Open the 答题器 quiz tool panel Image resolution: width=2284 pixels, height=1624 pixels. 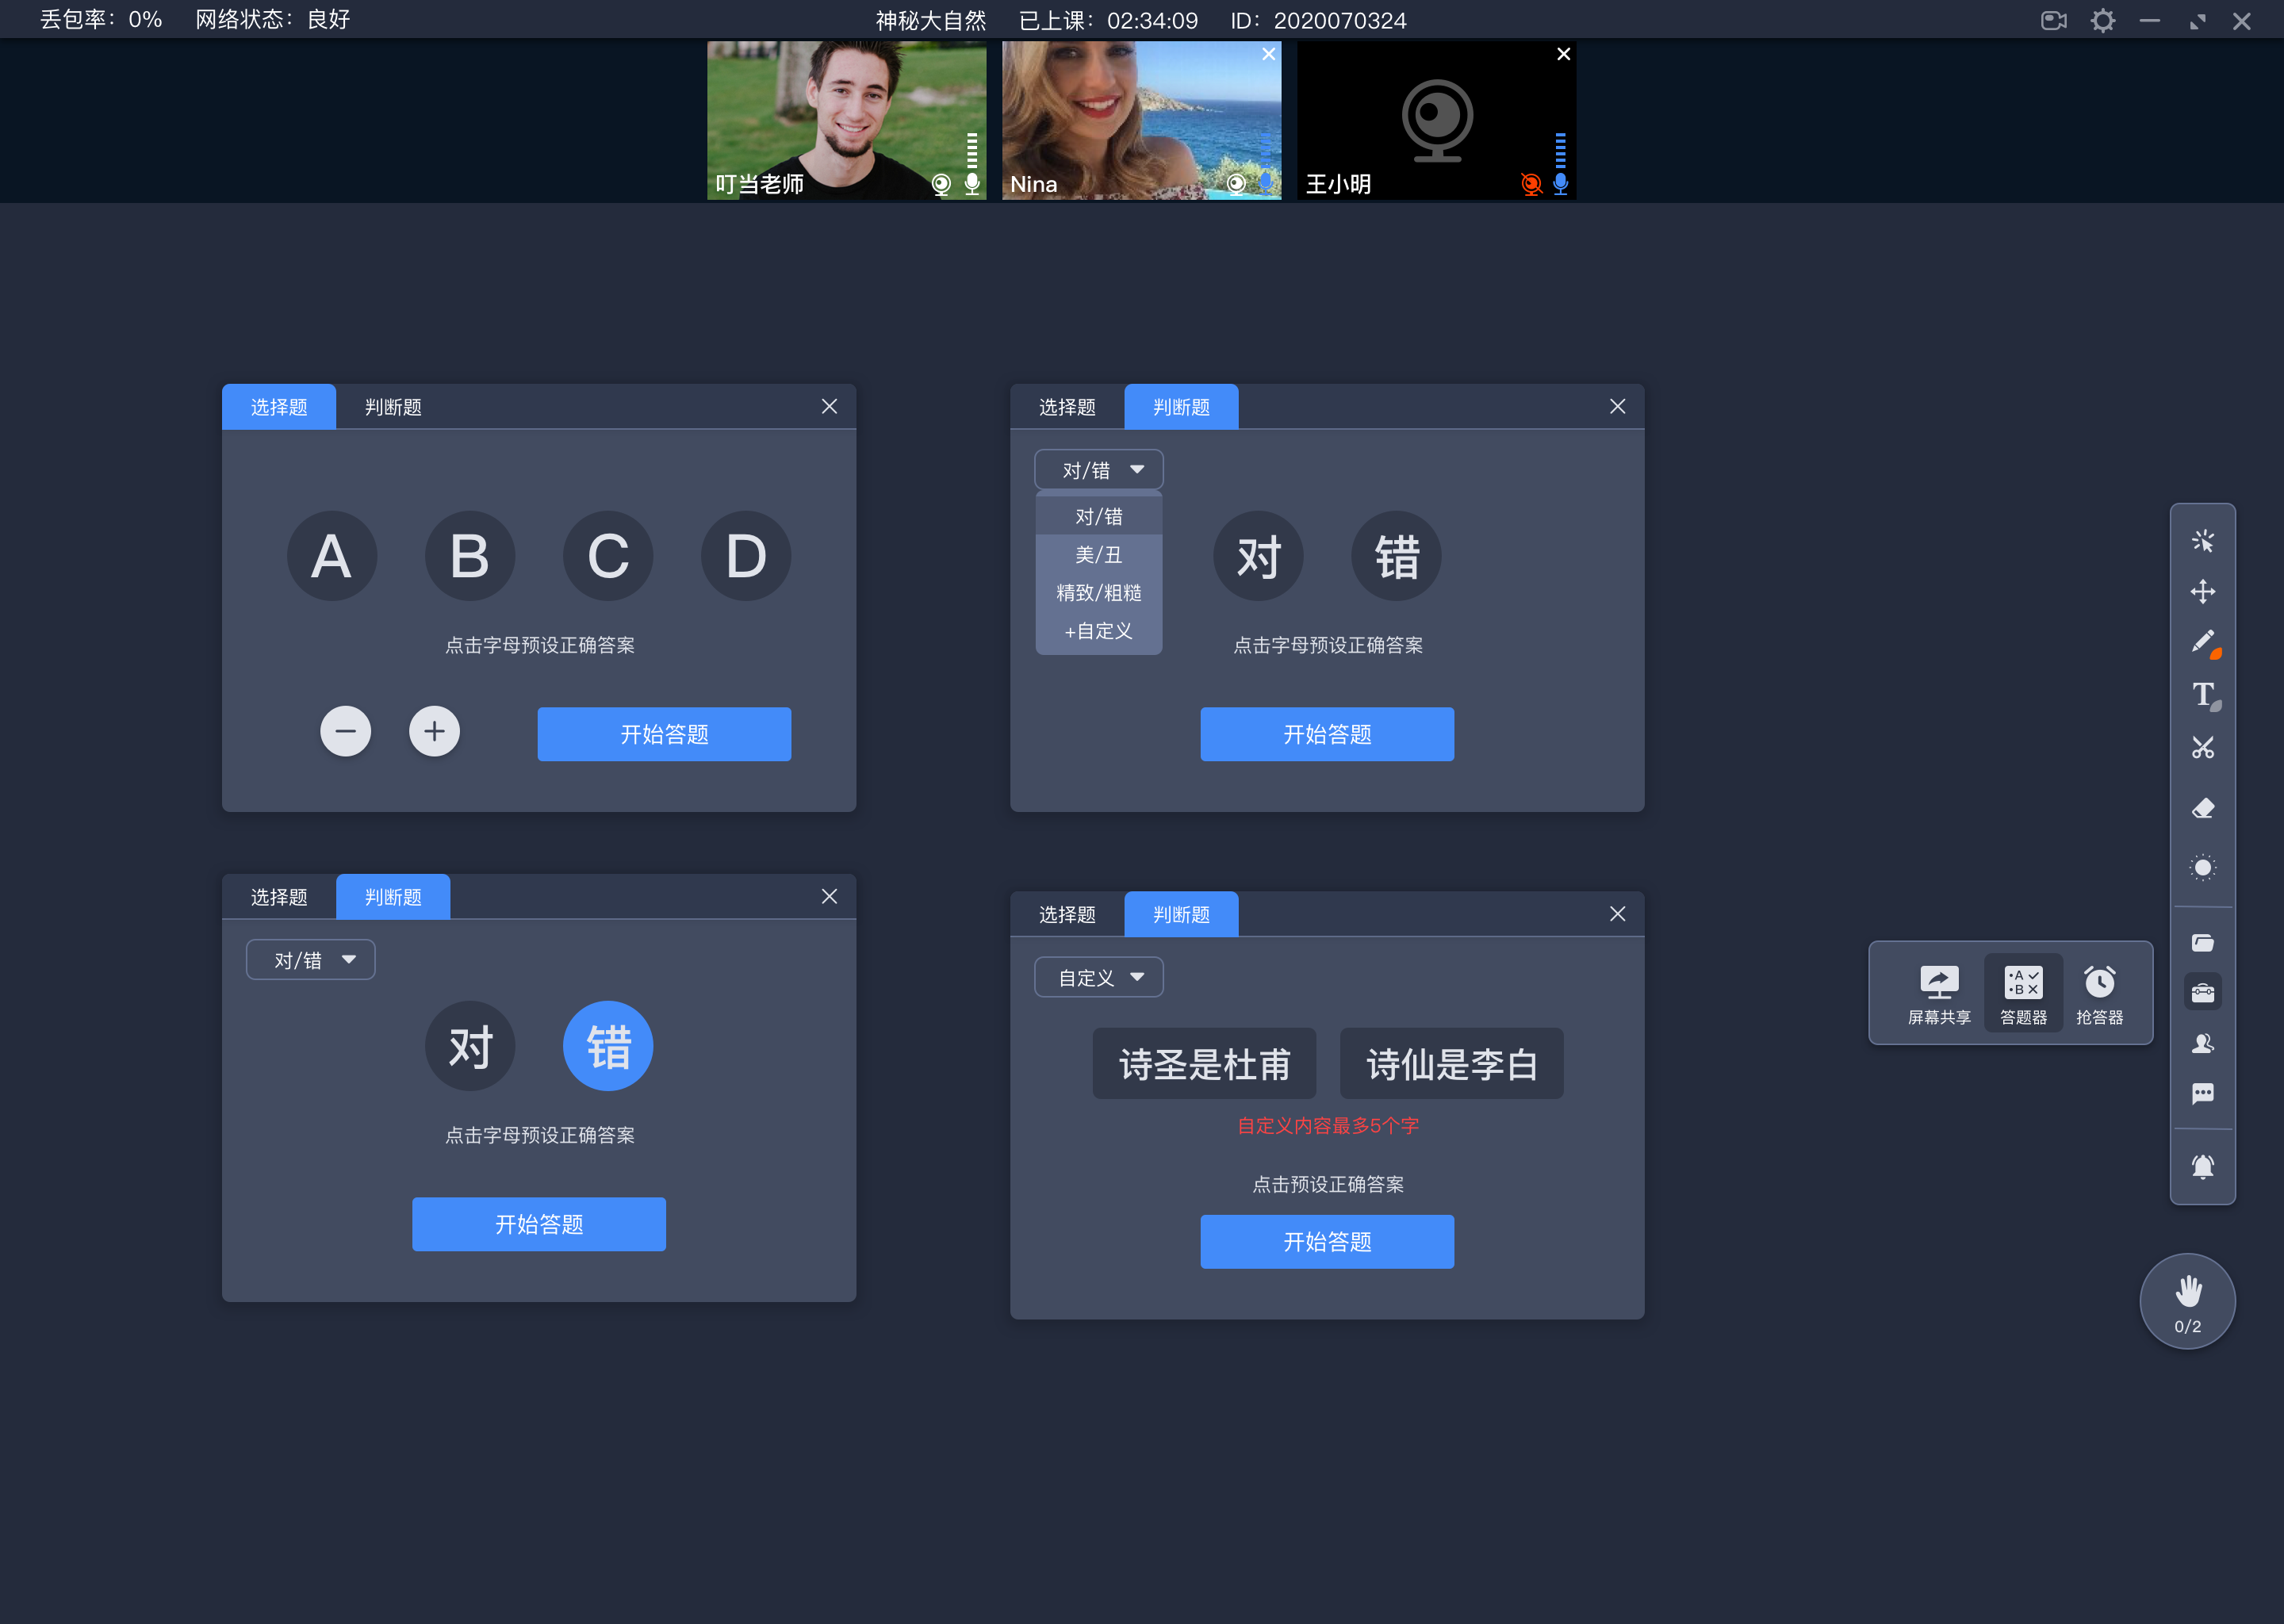point(2022,990)
